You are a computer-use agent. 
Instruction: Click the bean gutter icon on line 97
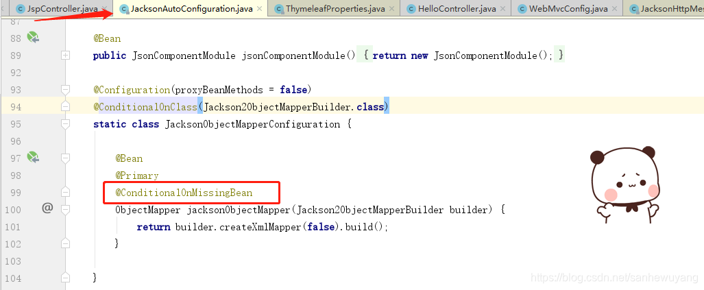coord(33,158)
